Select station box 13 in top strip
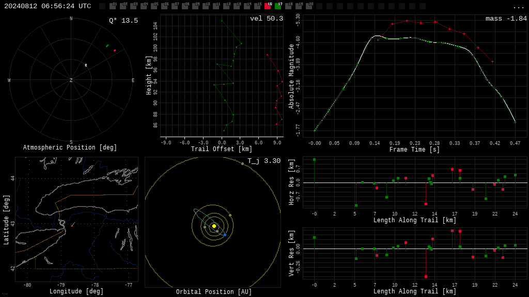The image size is (529, 297). pos(237,6)
